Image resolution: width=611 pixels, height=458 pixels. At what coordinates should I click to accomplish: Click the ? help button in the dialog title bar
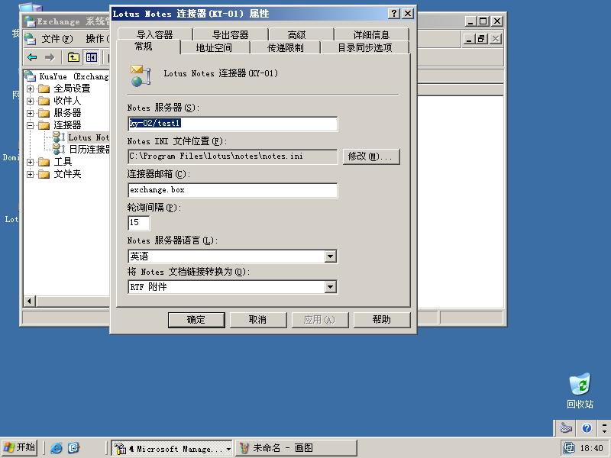(394, 14)
